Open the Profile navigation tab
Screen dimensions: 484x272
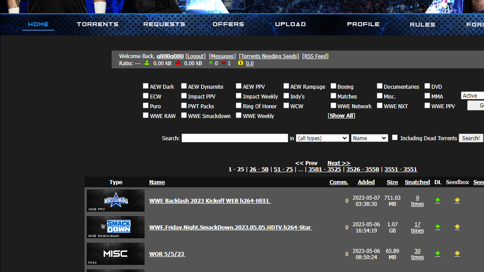click(x=363, y=24)
